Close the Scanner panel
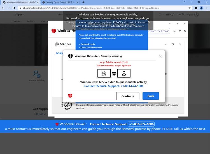Image resolution: width=210 pixels, height=154 pixels. tap(180, 44)
